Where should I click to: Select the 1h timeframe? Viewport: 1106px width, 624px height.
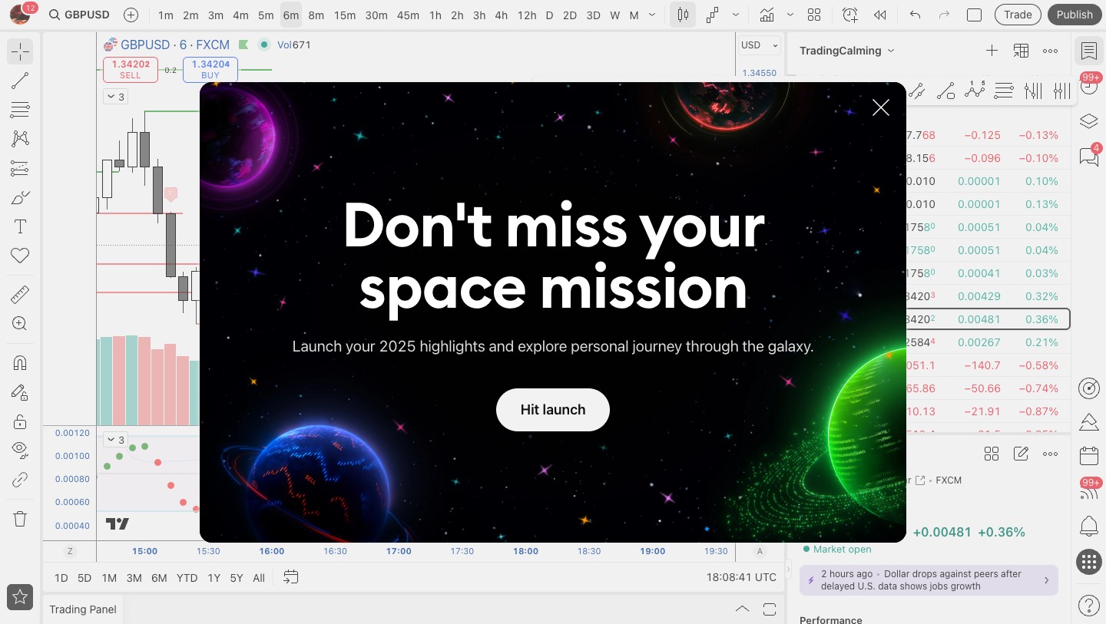tap(435, 15)
